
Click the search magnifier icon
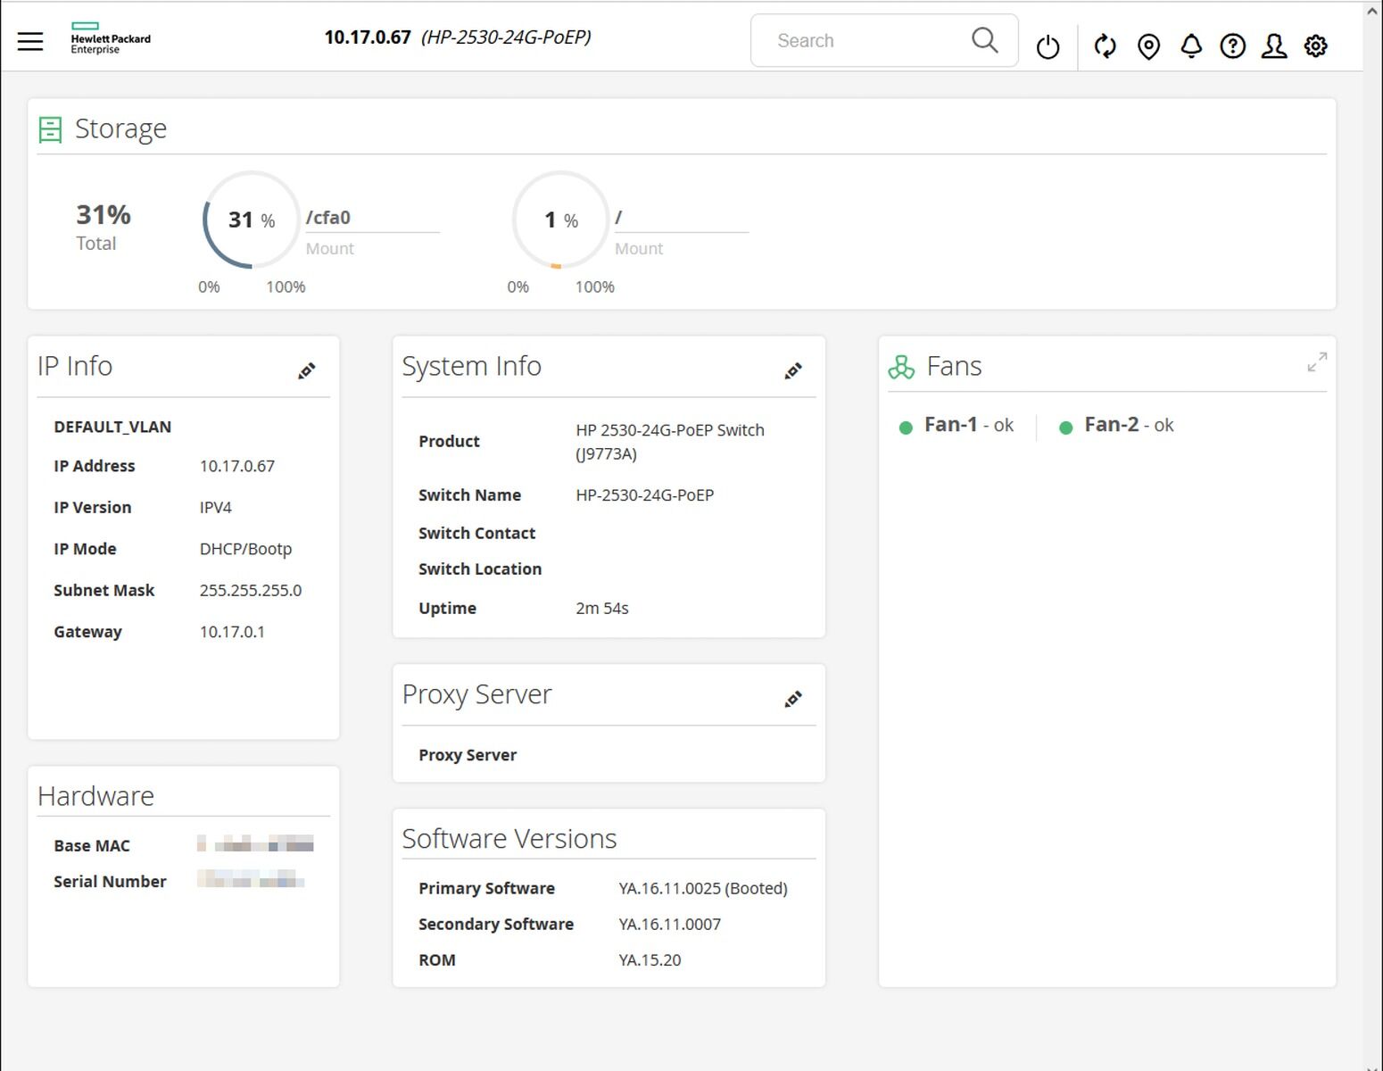[x=984, y=40]
